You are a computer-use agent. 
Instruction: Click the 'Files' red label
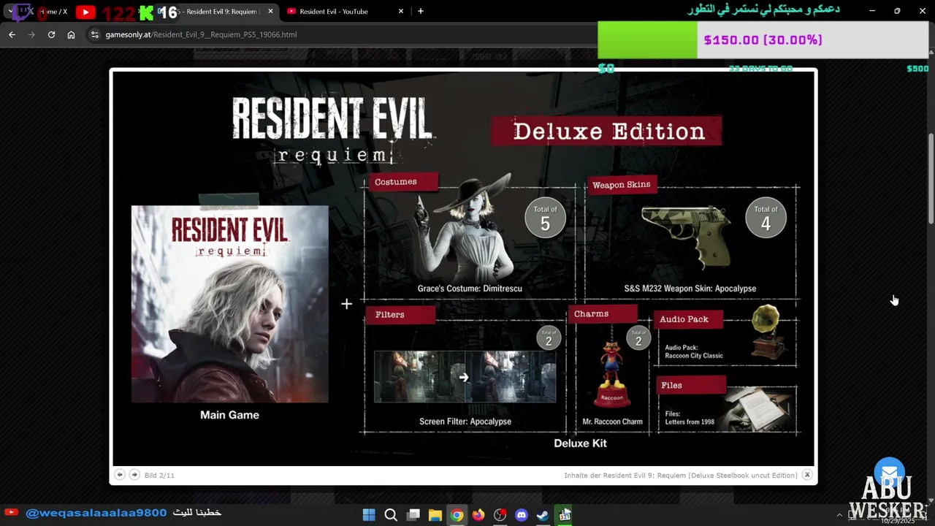coord(690,386)
